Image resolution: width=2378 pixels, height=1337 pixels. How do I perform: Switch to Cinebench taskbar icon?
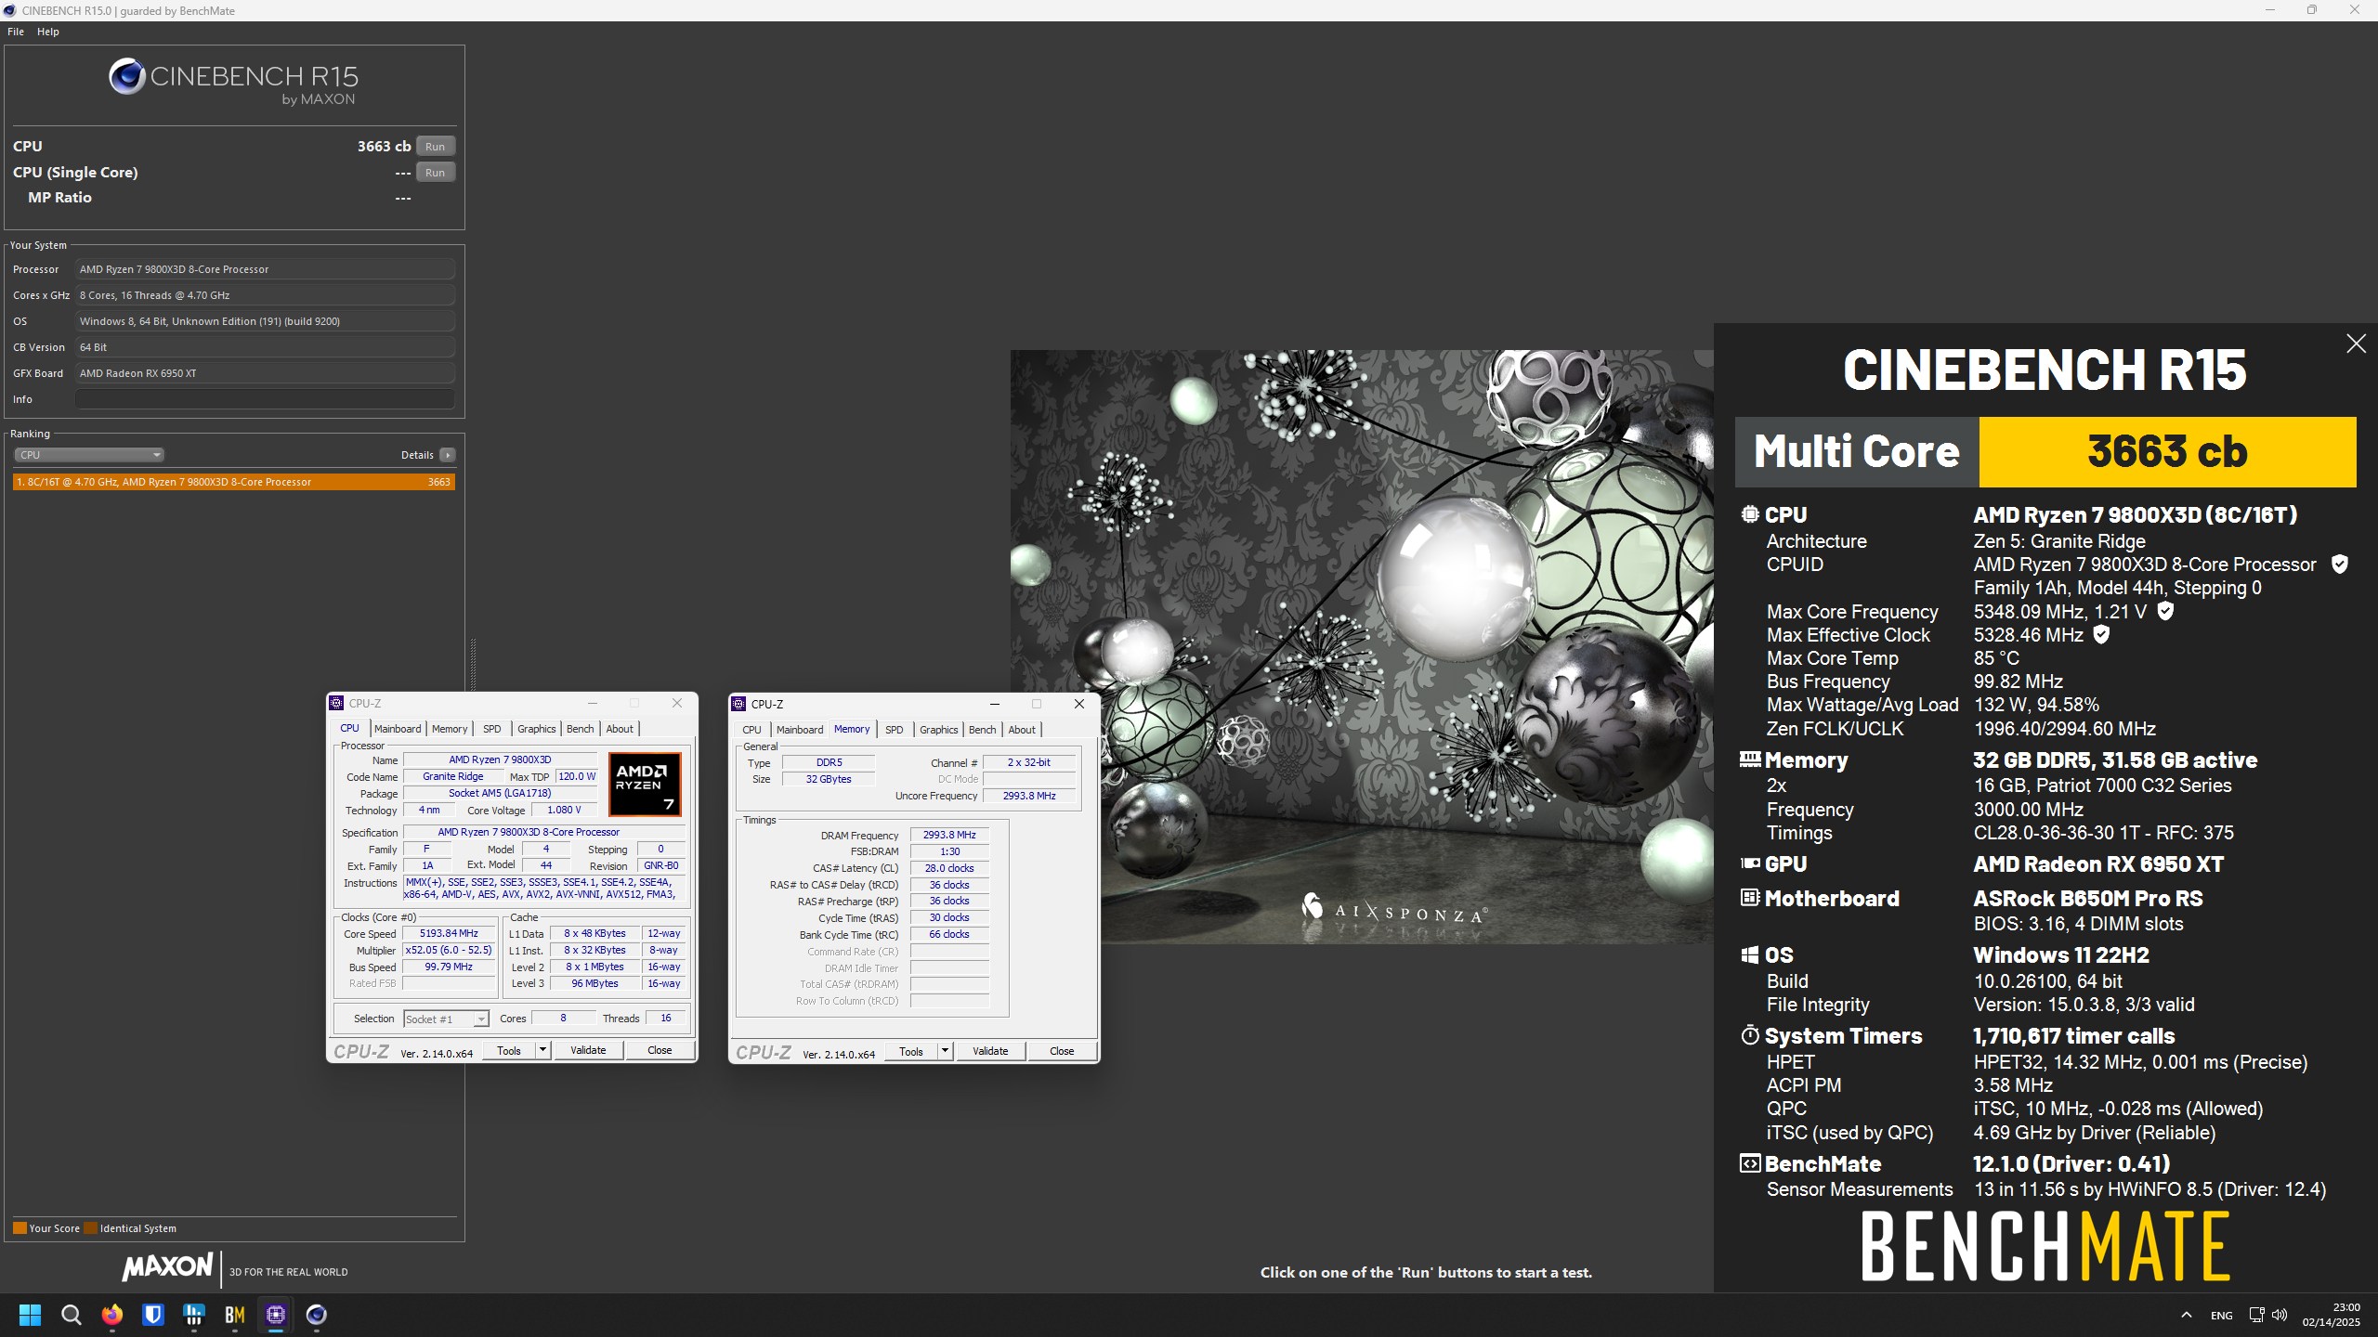(x=317, y=1315)
